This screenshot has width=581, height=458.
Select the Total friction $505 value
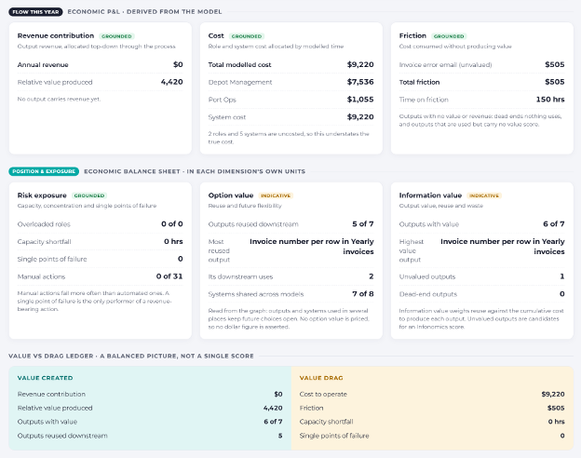(x=555, y=82)
